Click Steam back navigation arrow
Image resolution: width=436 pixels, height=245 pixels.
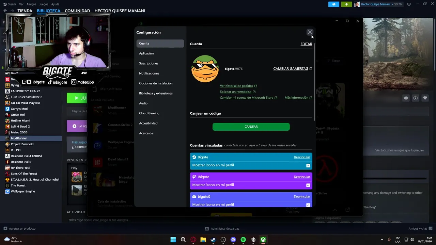point(5,11)
